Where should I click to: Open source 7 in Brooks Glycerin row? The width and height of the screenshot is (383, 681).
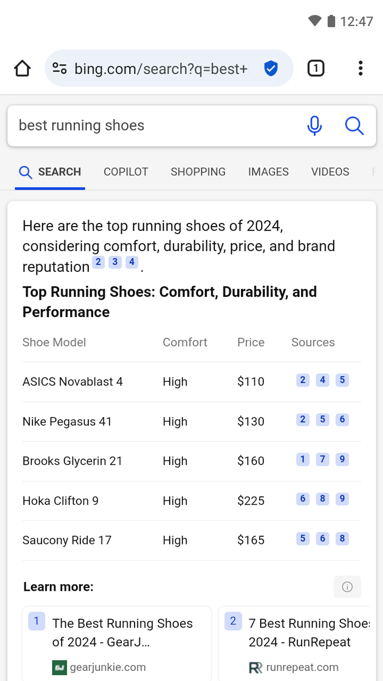(x=323, y=459)
